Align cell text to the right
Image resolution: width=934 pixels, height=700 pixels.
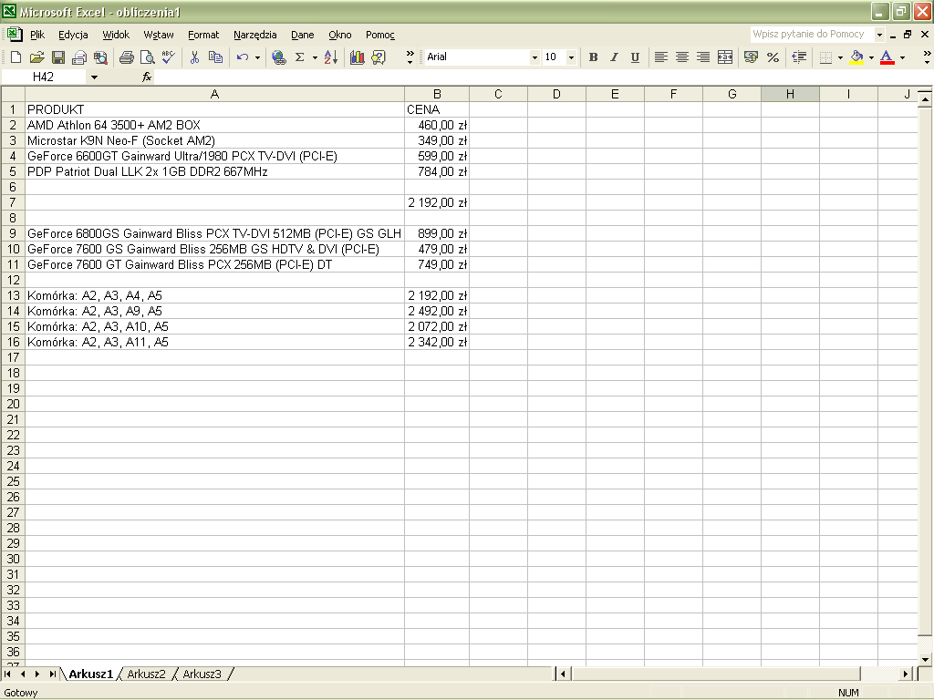point(703,57)
